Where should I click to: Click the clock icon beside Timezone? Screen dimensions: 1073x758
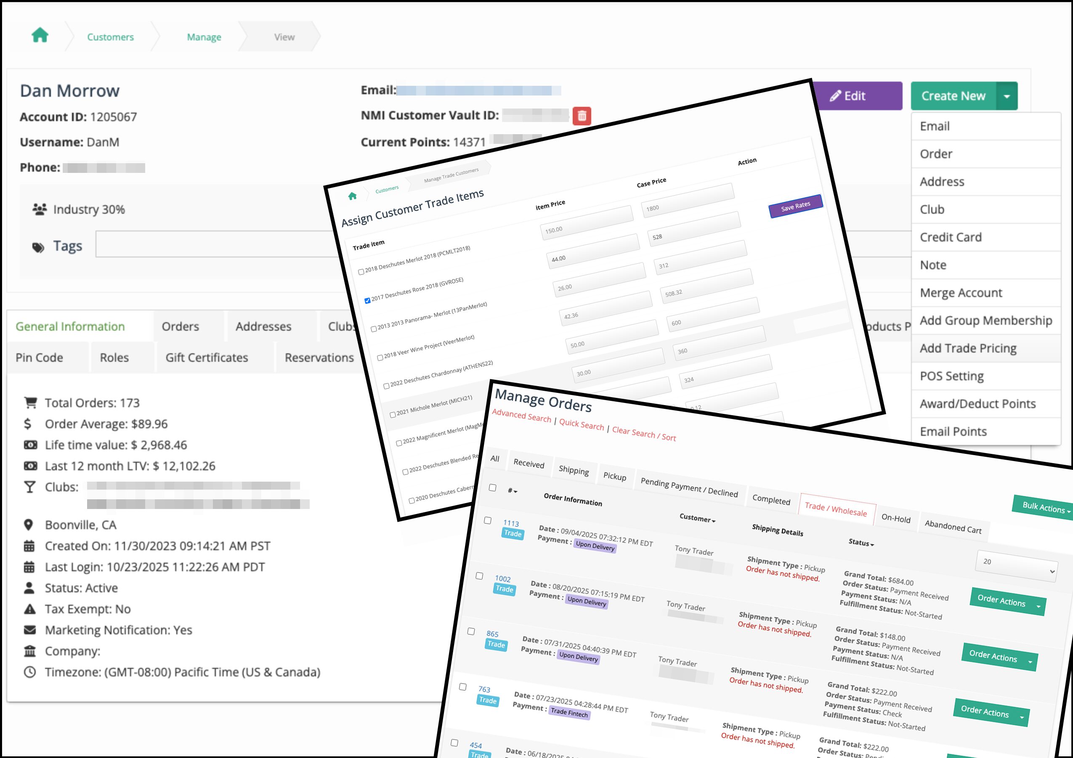[29, 672]
